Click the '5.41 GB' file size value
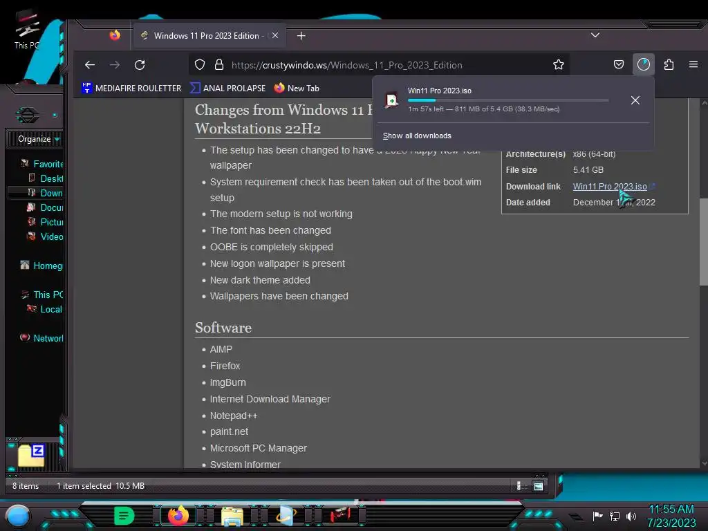Screen dimensions: 708x531 pyautogui.click(x=588, y=170)
